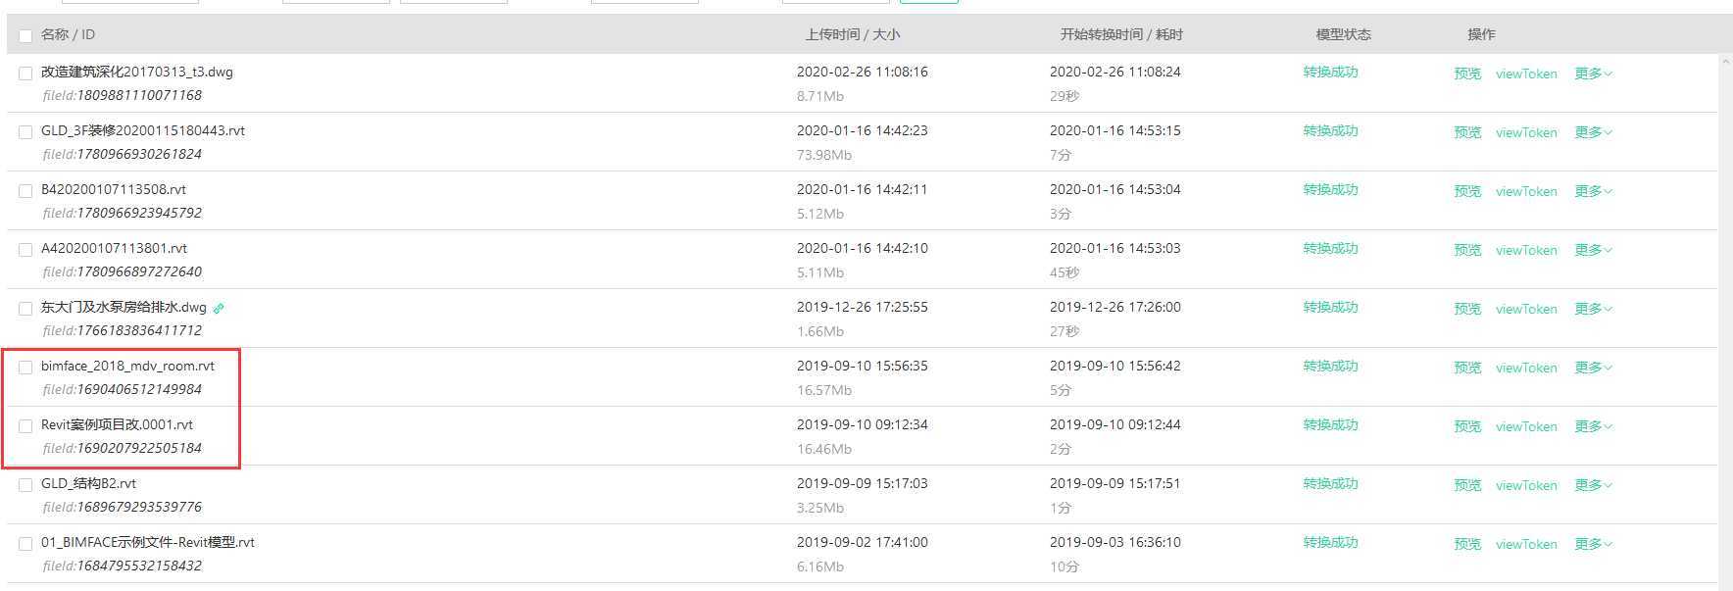This screenshot has width=1733, height=591.
Task: Expand 更多 menu for GLD_3F装修20200115180443.rvt
Action: [x=1593, y=132]
